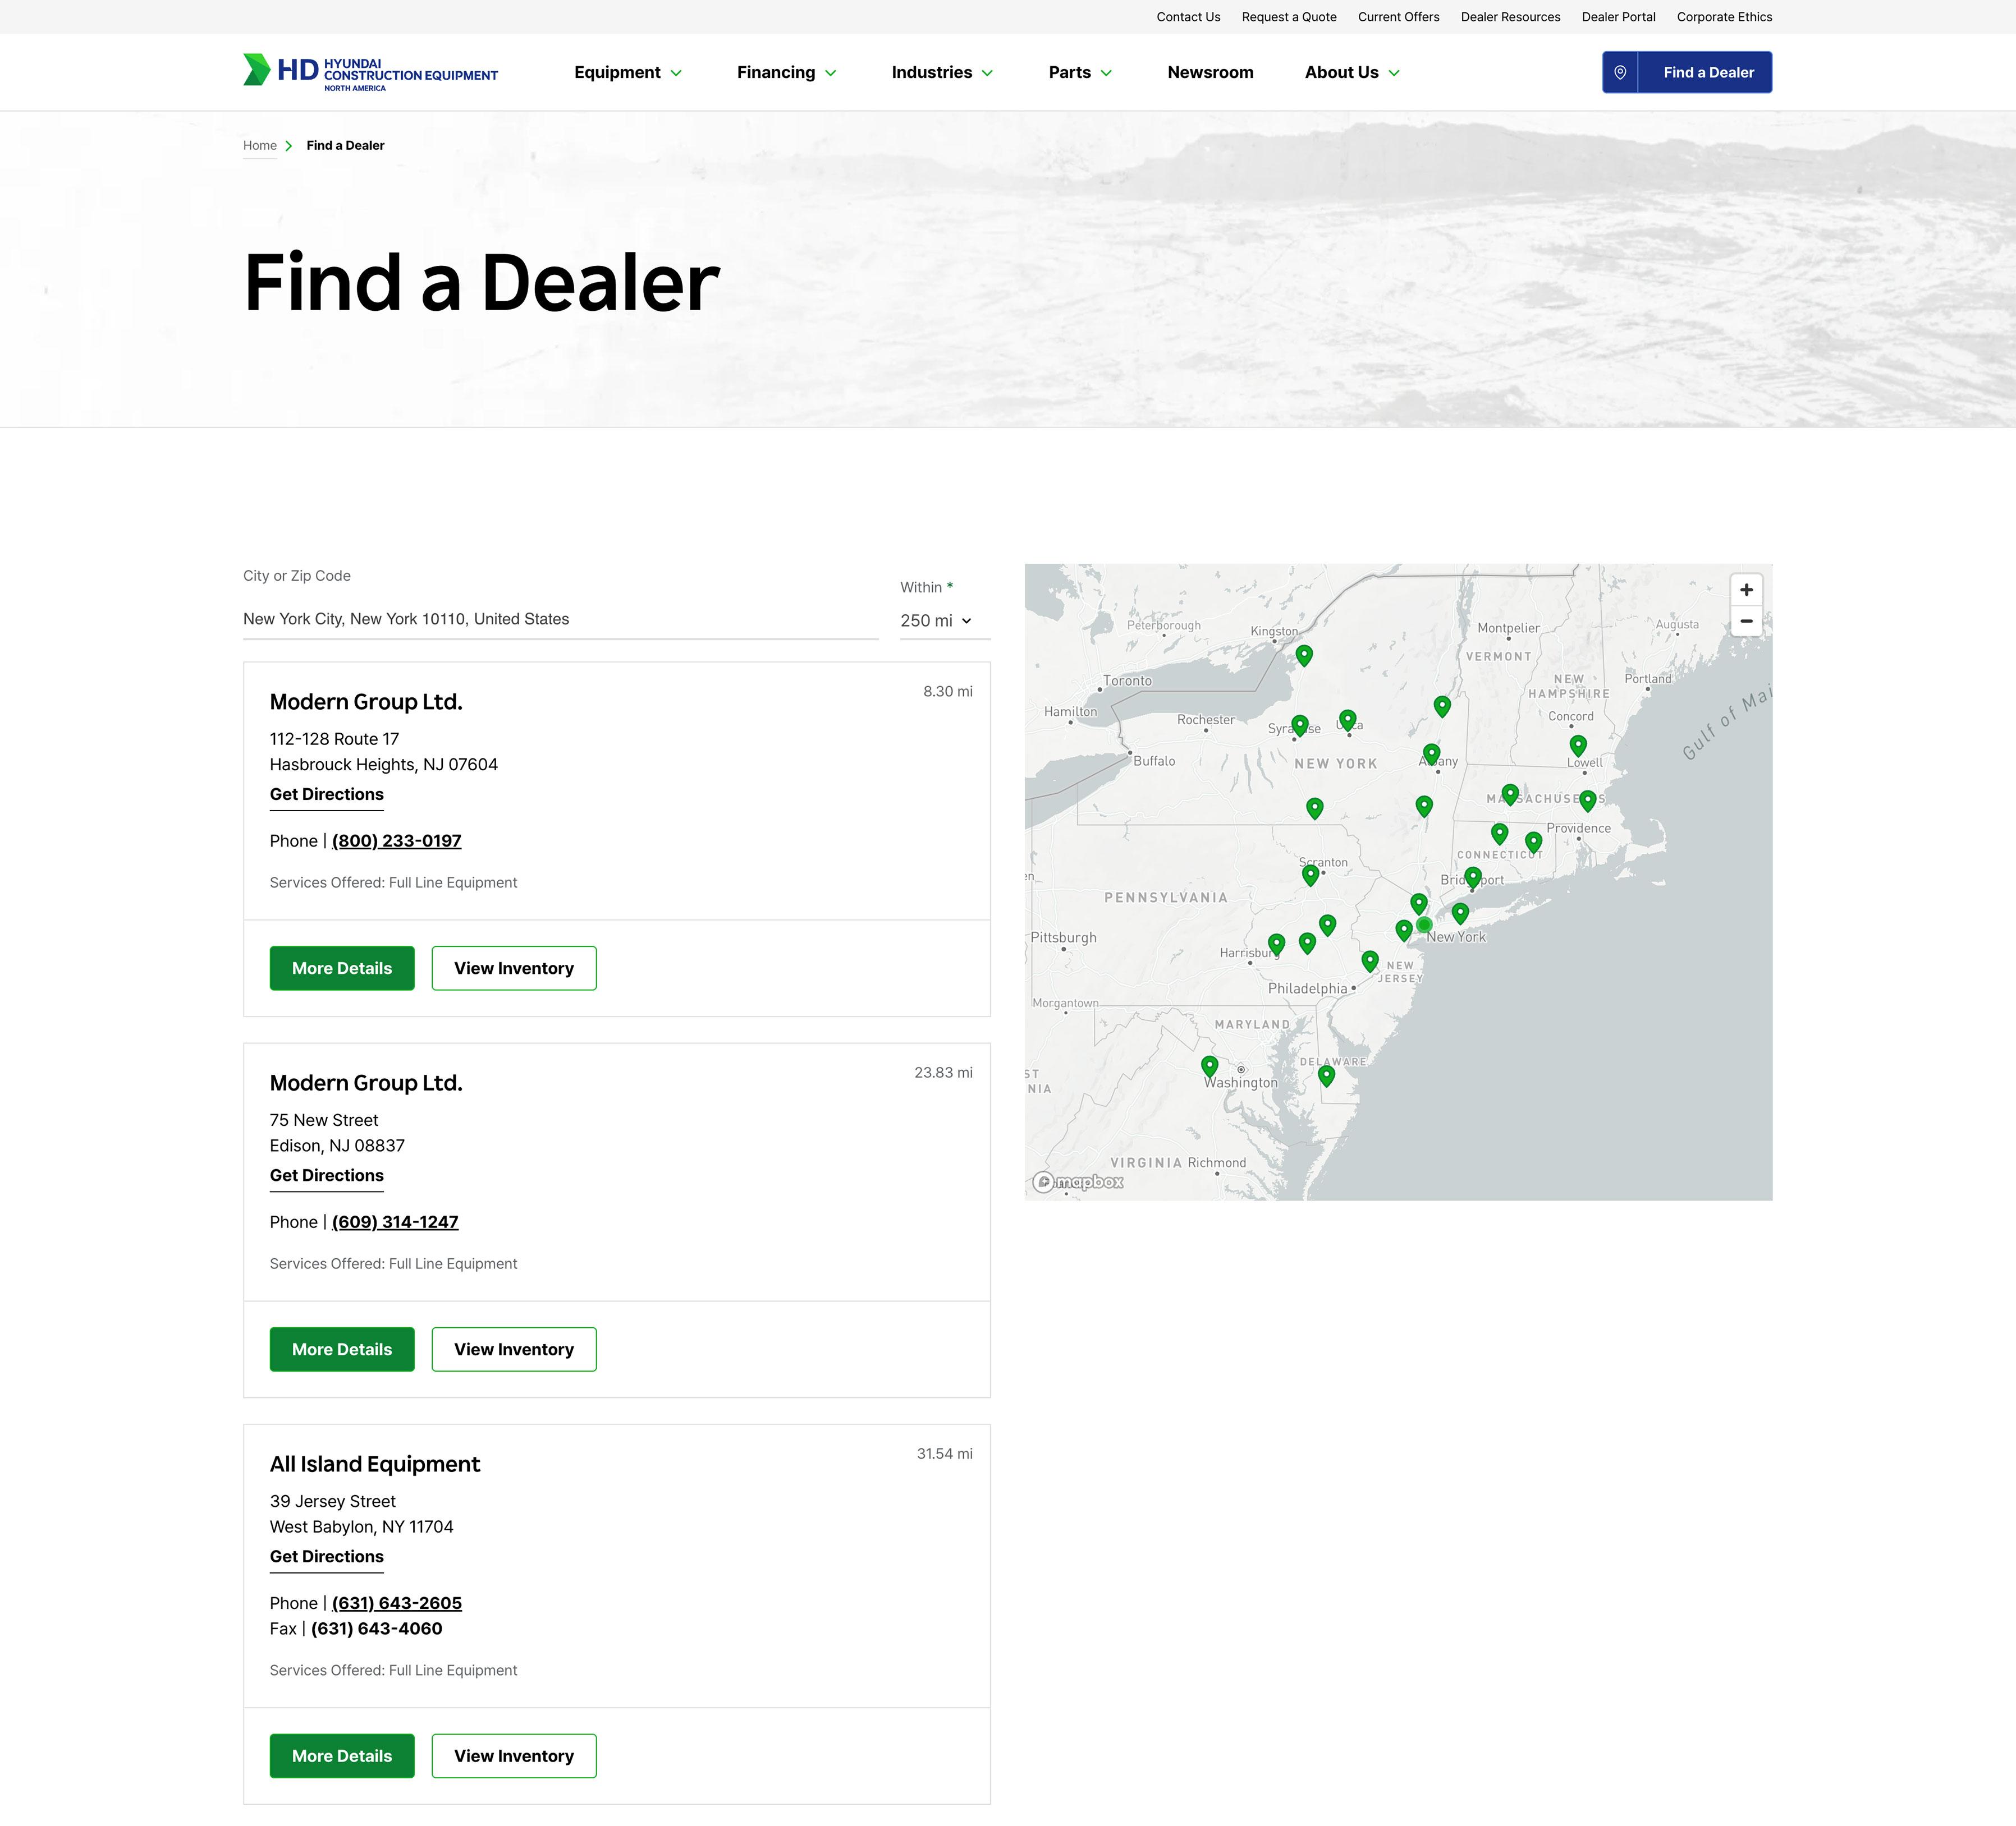Click the map marker near Lowell
This screenshot has width=2016, height=1826.
tap(1578, 746)
